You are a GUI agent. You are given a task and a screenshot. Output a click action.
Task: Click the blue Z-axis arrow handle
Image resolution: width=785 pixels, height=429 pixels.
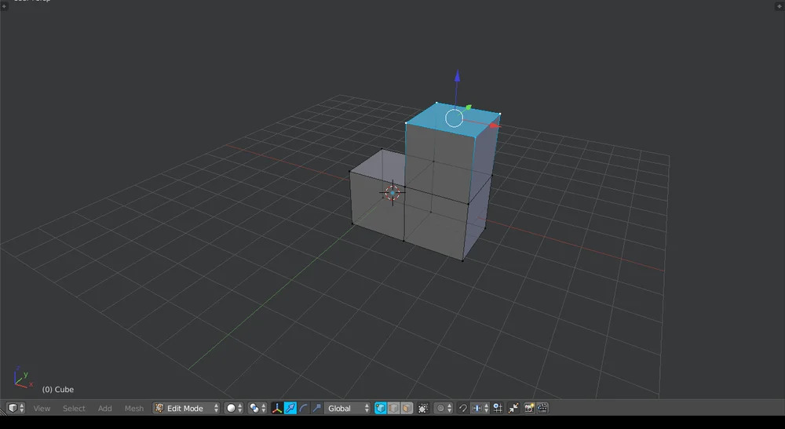(457, 77)
